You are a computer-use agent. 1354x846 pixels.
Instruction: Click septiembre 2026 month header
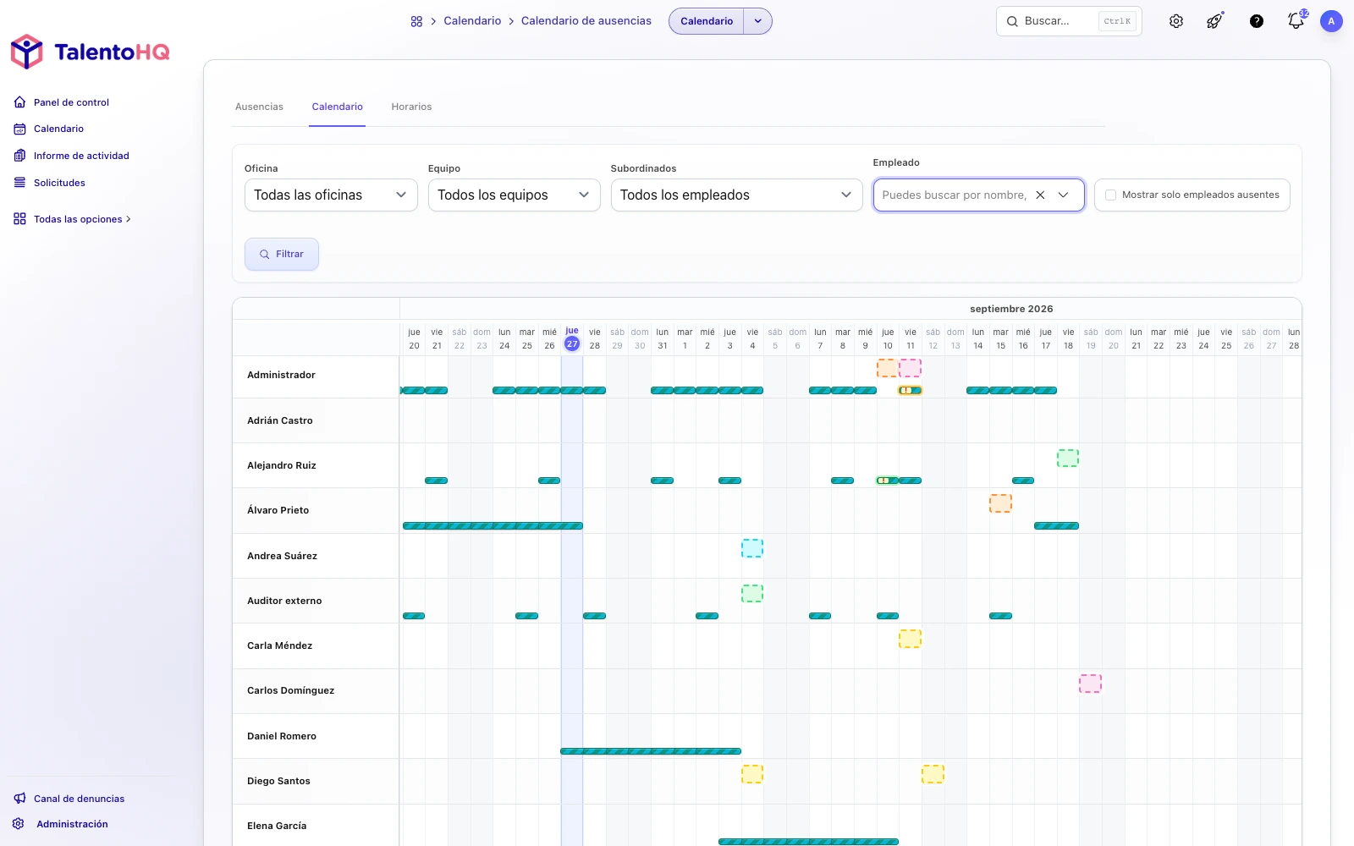point(1011,309)
